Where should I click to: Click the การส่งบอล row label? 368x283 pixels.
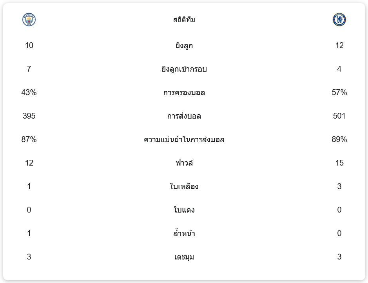184,116
